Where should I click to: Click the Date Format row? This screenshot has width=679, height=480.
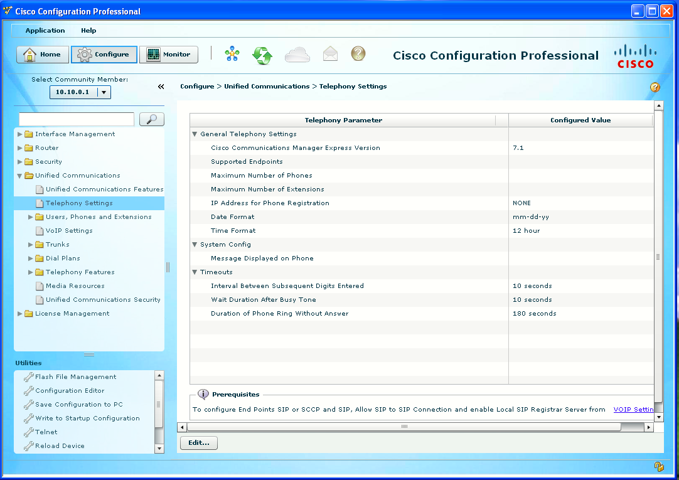point(422,217)
